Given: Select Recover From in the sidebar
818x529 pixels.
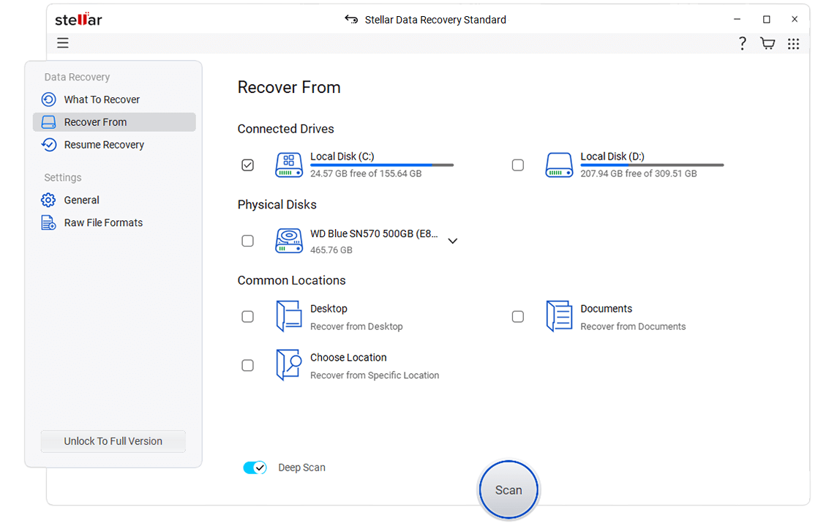Looking at the screenshot, I should [96, 121].
